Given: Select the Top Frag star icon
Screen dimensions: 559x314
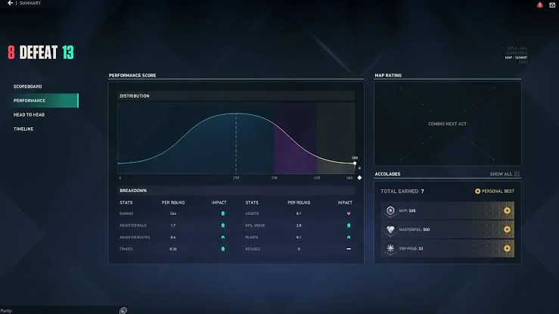Looking at the screenshot, I should click(x=390, y=248).
